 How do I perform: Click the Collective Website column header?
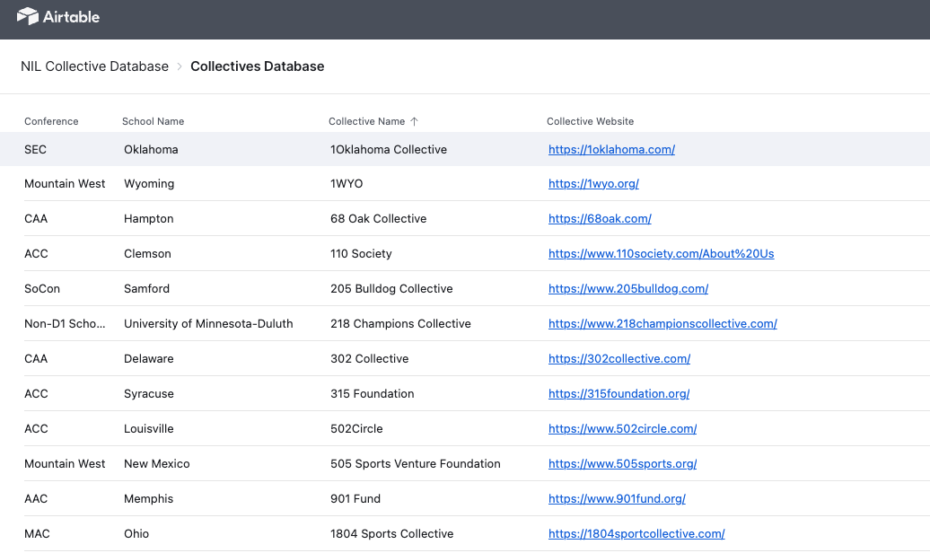590,121
